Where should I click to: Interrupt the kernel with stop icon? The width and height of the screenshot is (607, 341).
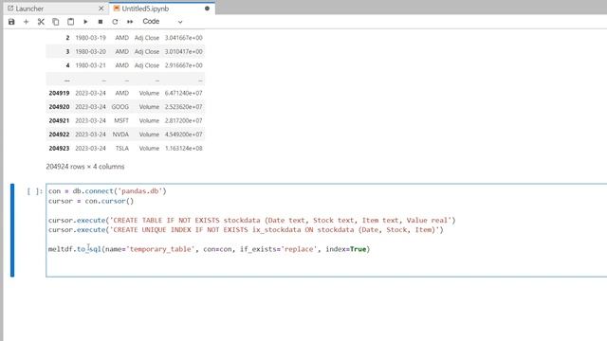click(x=101, y=22)
